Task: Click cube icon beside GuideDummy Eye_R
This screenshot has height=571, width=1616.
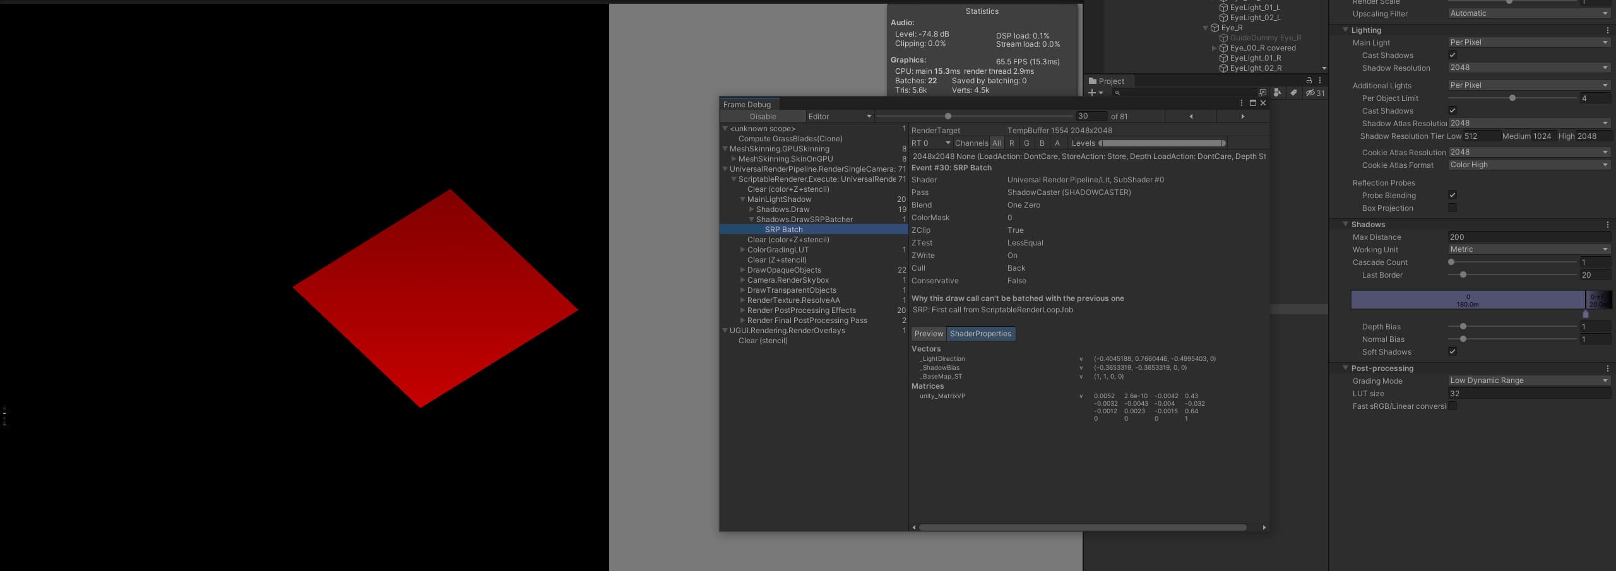Action: pos(1223,38)
